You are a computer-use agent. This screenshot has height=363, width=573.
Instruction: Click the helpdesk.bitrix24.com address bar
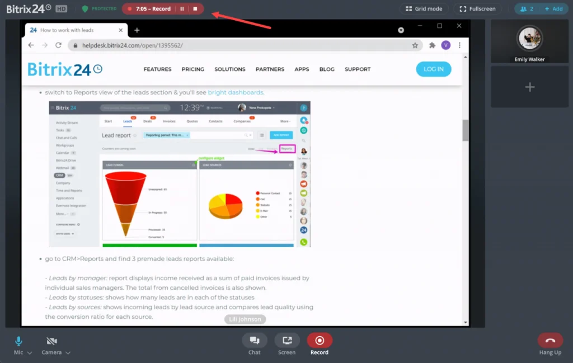click(x=245, y=45)
